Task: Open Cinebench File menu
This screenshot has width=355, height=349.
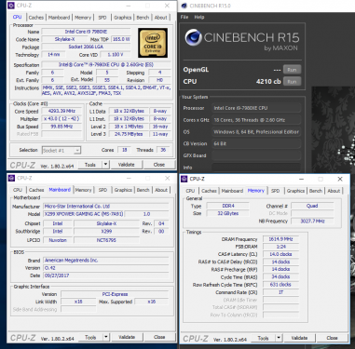Action: coord(184,17)
